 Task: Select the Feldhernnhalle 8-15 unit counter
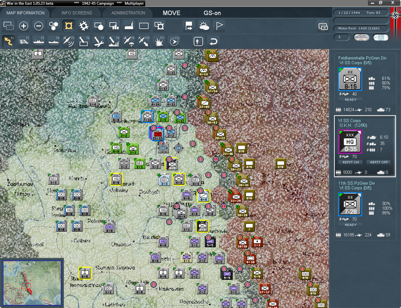pyautogui.click(x=350, y=79)
